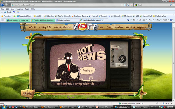This screenshot has height=109, width=175.
Task: Click the search magnifier icon
Action: [x=171, y=5]
